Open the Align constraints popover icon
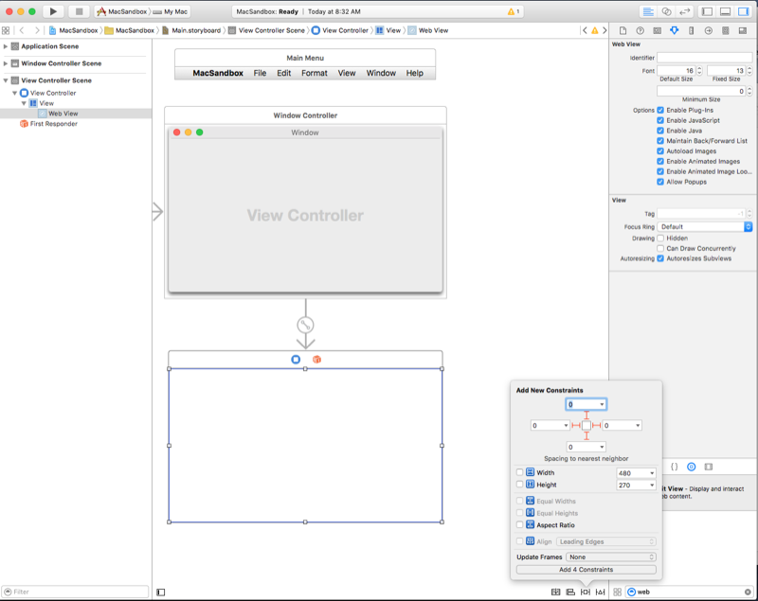The image size is (758, 601). 570,592
